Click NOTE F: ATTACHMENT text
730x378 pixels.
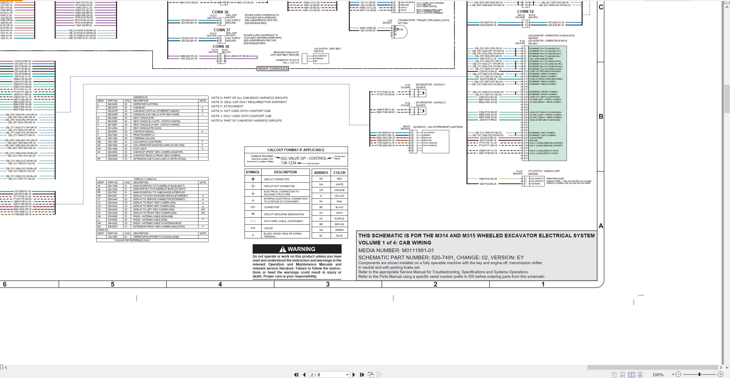227,106
